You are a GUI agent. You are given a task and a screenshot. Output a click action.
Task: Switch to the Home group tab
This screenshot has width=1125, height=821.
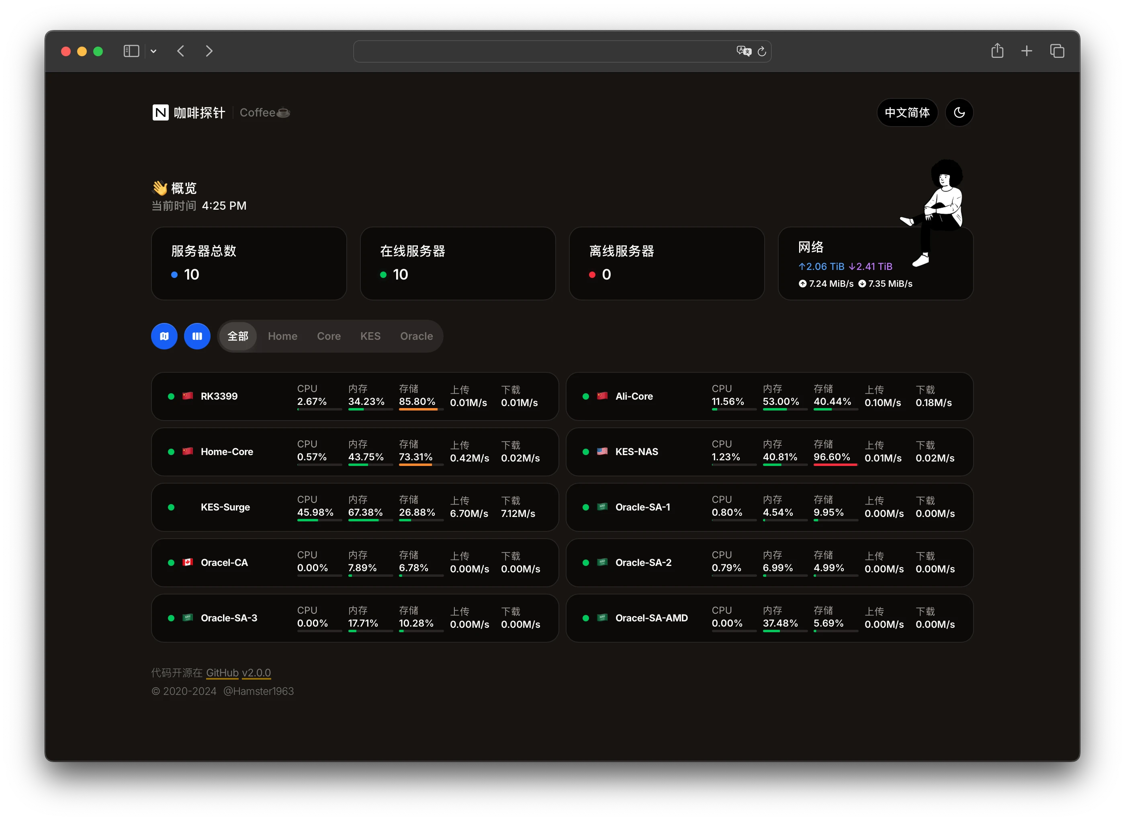click(282, 337)
